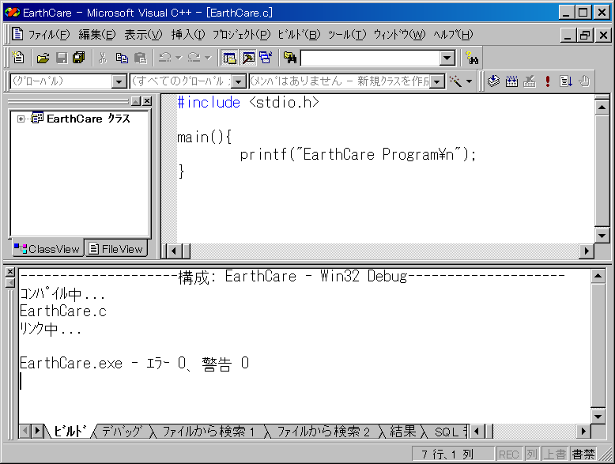Open the ビルド(B) menu
This screenshot has width=615, height=464.
click(x=300, y=35)
